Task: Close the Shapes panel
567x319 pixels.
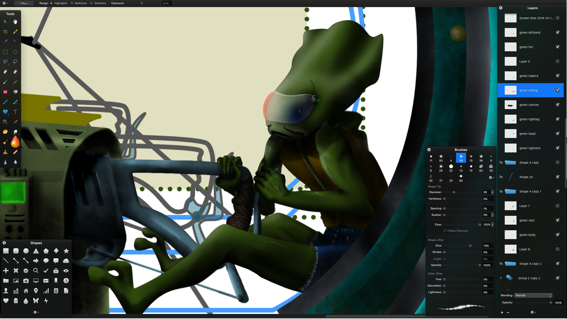Action: coord(4,243)
